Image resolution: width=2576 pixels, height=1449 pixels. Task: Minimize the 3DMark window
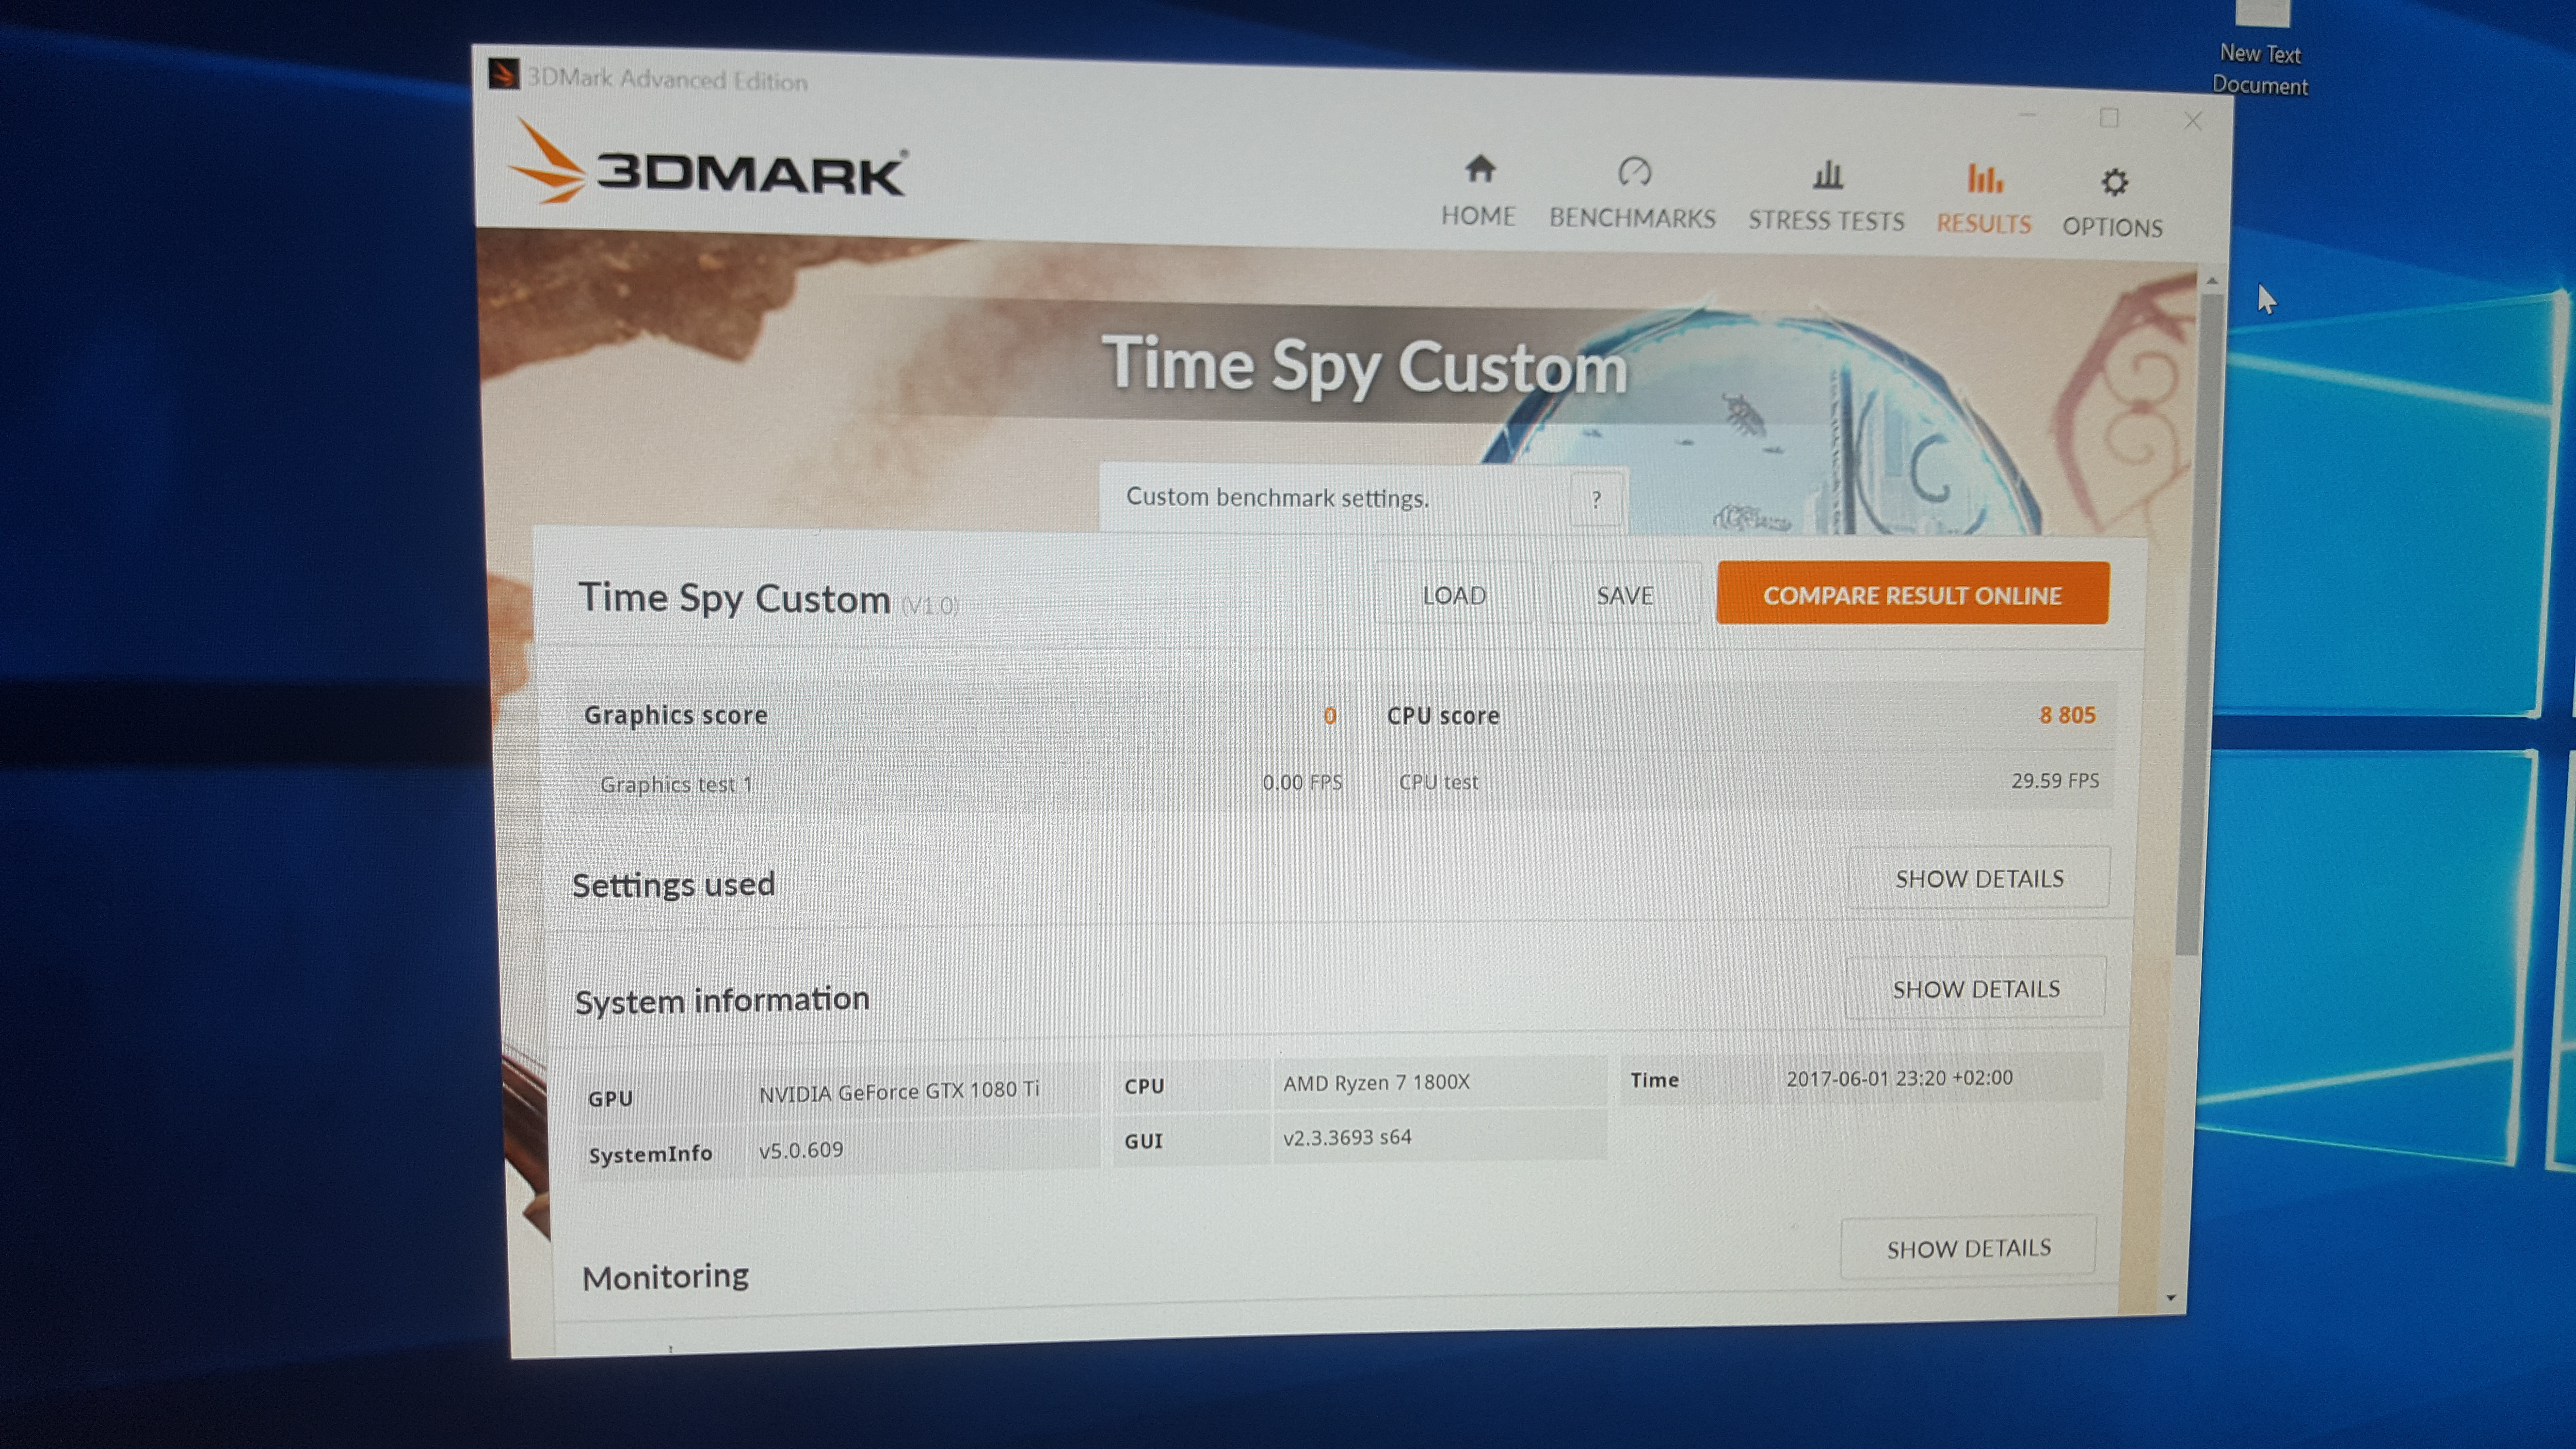click(x=2027, y=115)
